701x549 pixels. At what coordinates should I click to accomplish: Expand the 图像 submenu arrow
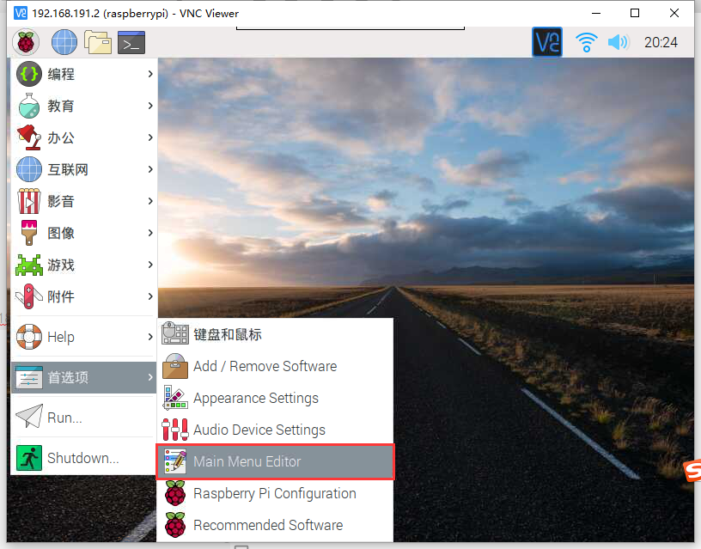(150, 233)
